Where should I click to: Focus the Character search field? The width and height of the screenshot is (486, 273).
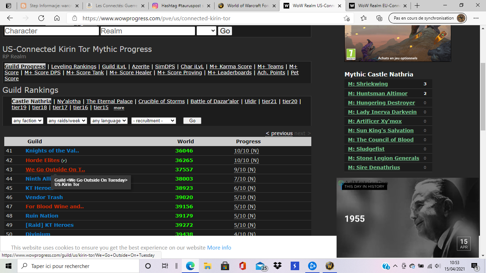pyautogui.click(x=52, y=31)
